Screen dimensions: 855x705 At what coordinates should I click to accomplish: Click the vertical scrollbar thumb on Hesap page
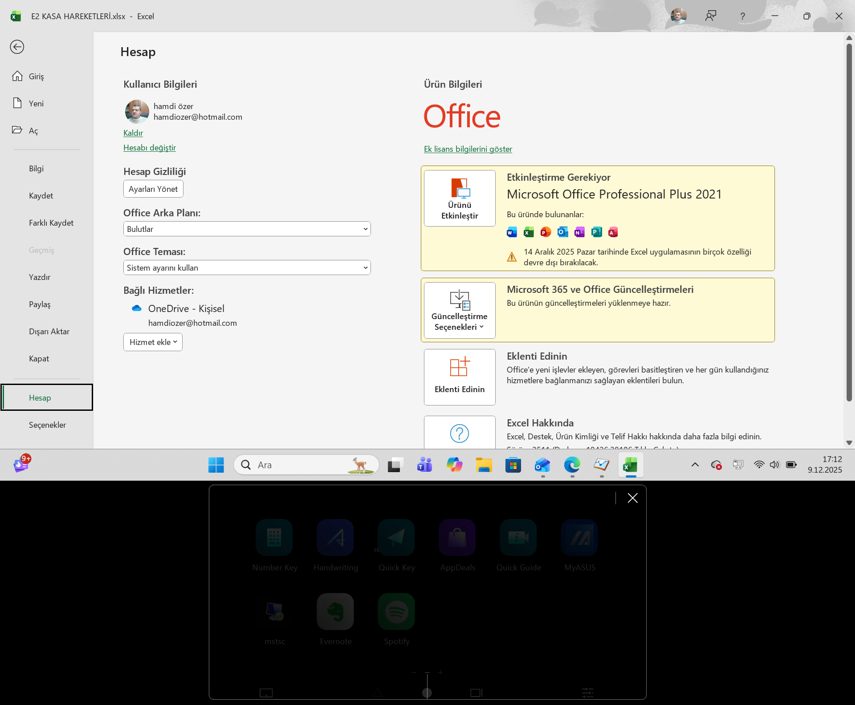(x=849, y=223)
